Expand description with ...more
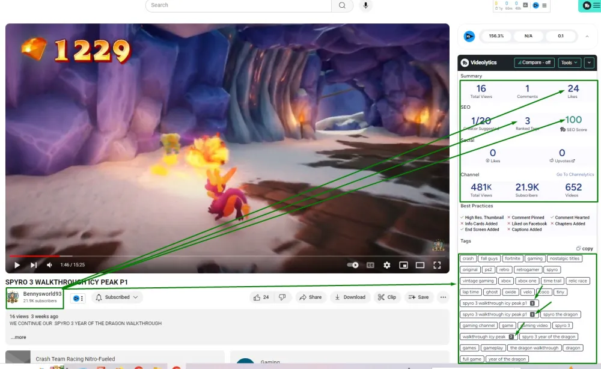Screen dimensions: 601x369 coord(19,337)
